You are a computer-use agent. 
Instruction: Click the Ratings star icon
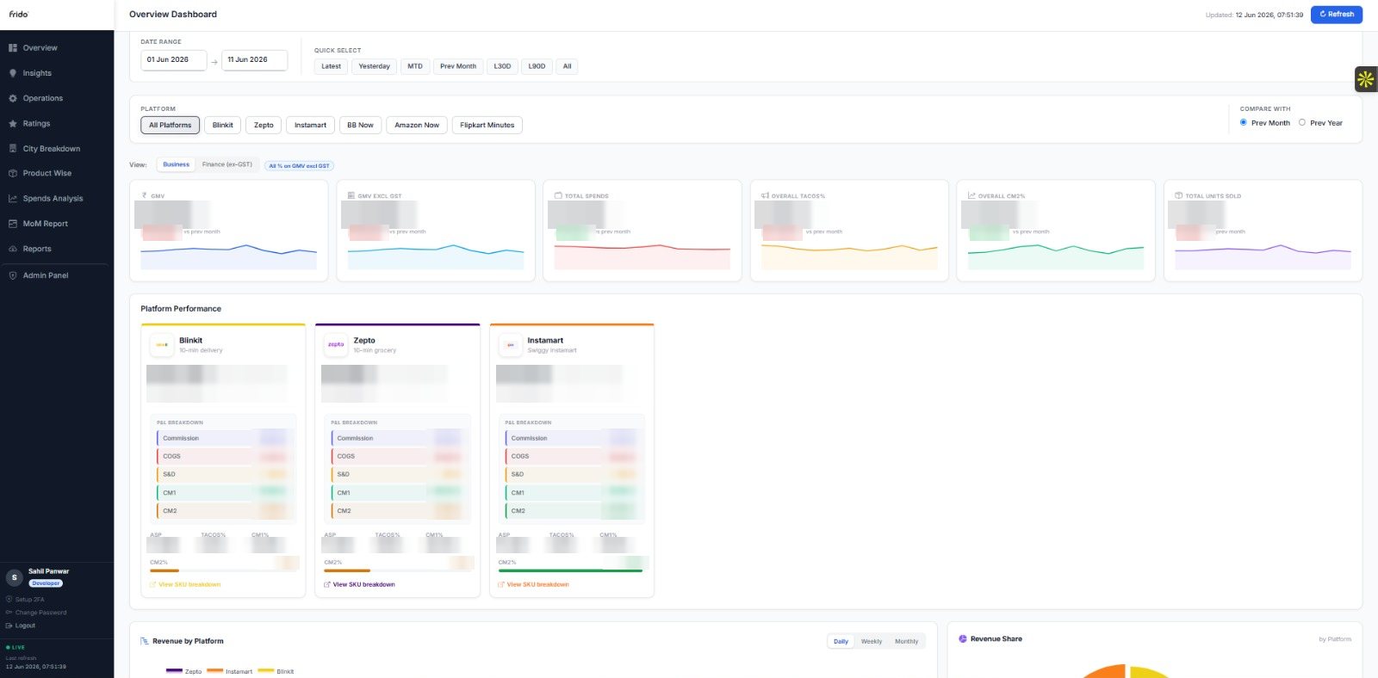pos(13,124)
